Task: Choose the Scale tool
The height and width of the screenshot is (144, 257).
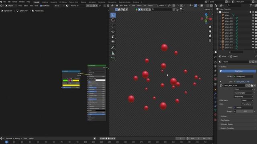Action: [113, 37]
